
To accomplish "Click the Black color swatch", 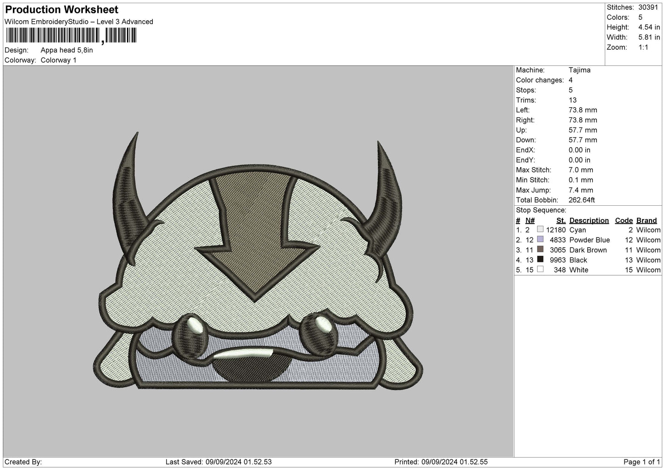I will point(540,259).
